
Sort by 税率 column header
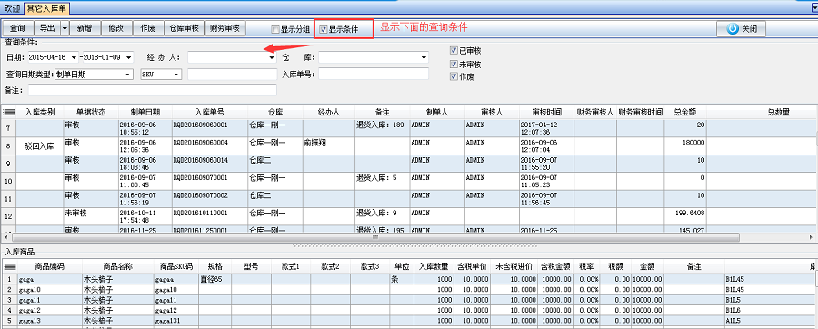click(x=587, y=266)
